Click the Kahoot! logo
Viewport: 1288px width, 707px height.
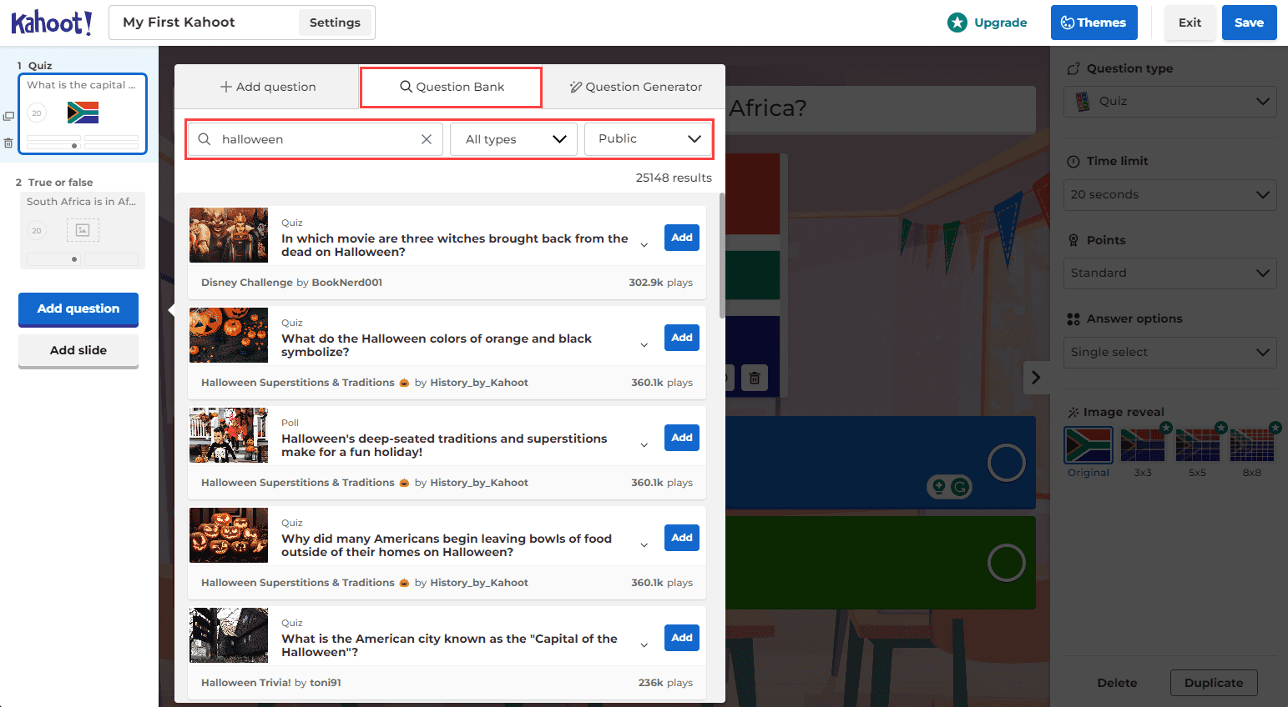[52, 23]
